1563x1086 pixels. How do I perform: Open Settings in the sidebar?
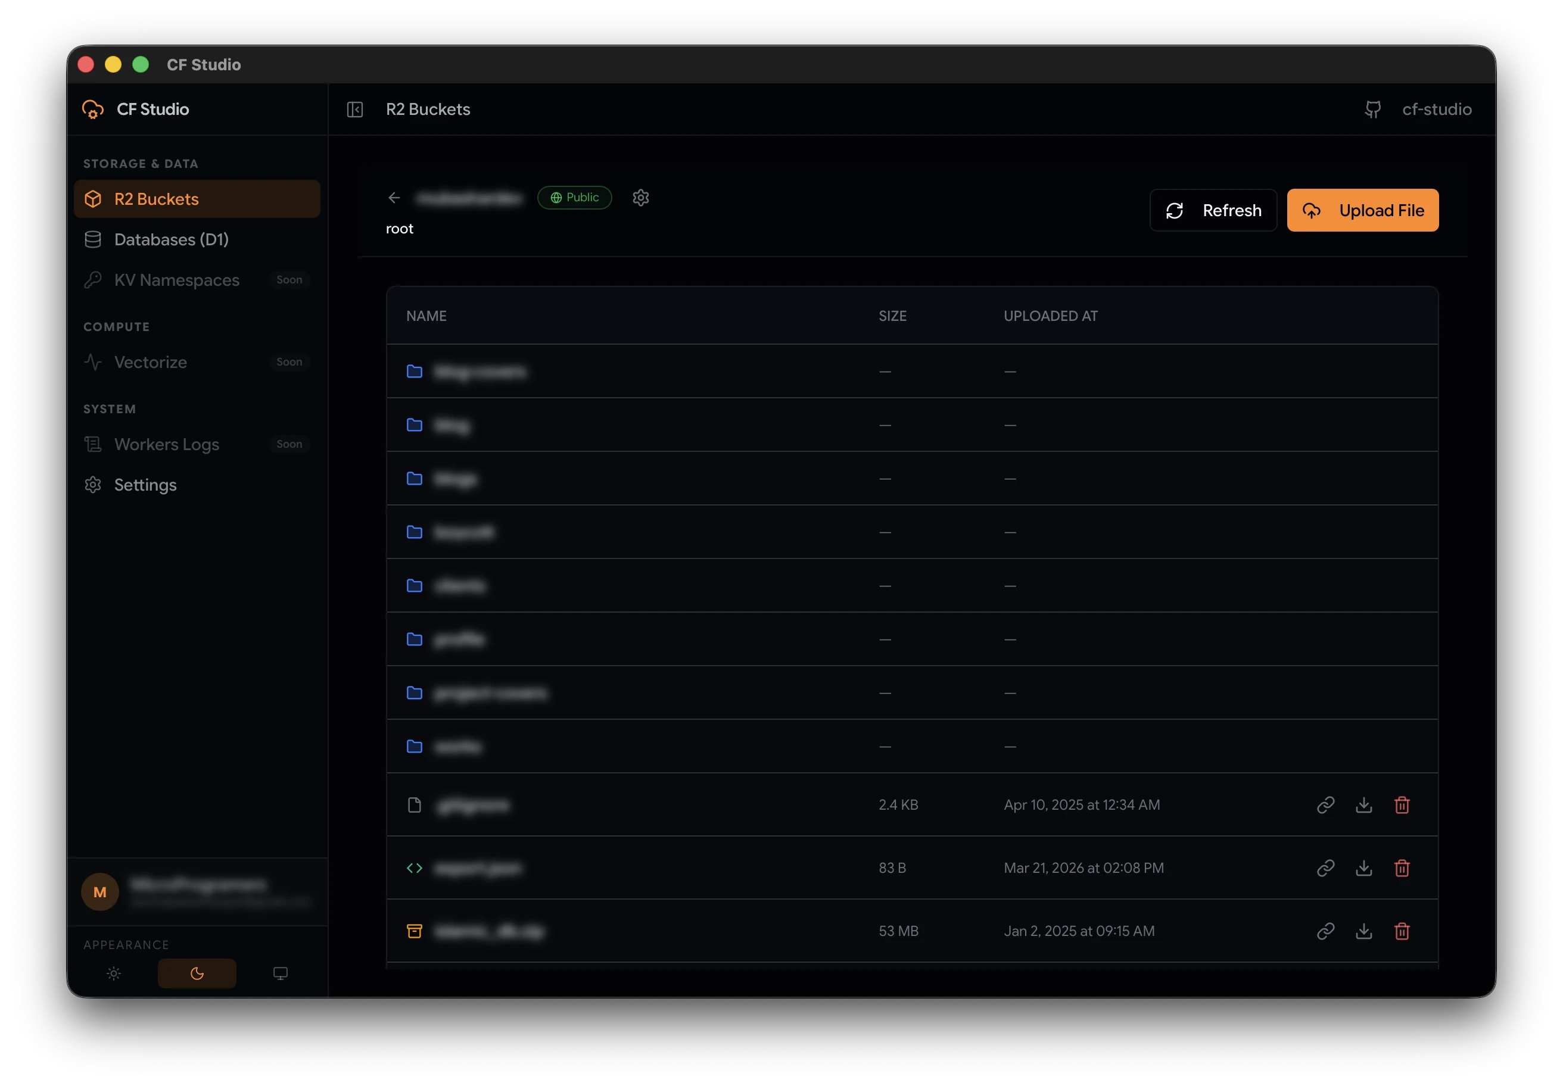pos(197,485)
